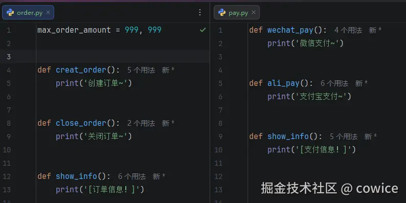
Task: Click the 新* author hint beside close_order
Action: 168,123
